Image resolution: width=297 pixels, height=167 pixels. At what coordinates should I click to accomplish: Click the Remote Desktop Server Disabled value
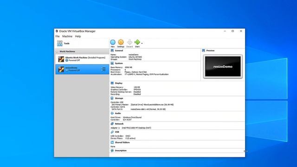click(137, 92)
